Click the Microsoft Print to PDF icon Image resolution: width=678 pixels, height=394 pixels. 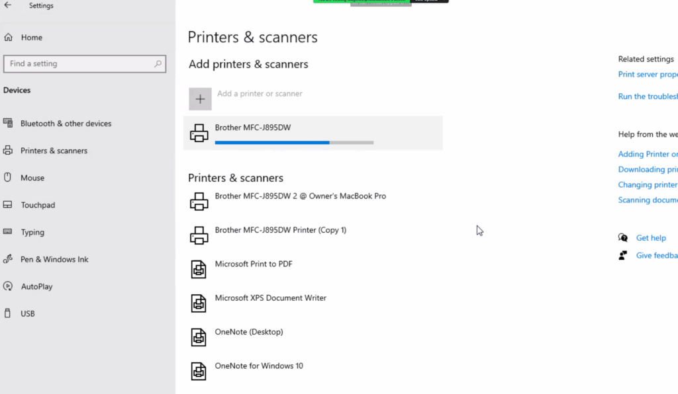tap(199, 269)
